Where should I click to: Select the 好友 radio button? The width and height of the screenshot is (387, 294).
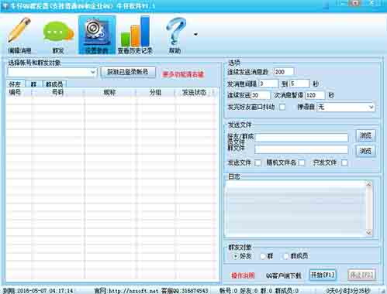[x=235, y=256]
